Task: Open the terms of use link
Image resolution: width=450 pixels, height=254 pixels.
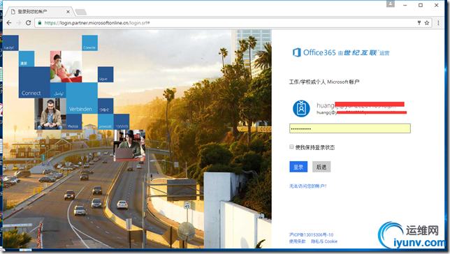Action: [x=298, y=241]
